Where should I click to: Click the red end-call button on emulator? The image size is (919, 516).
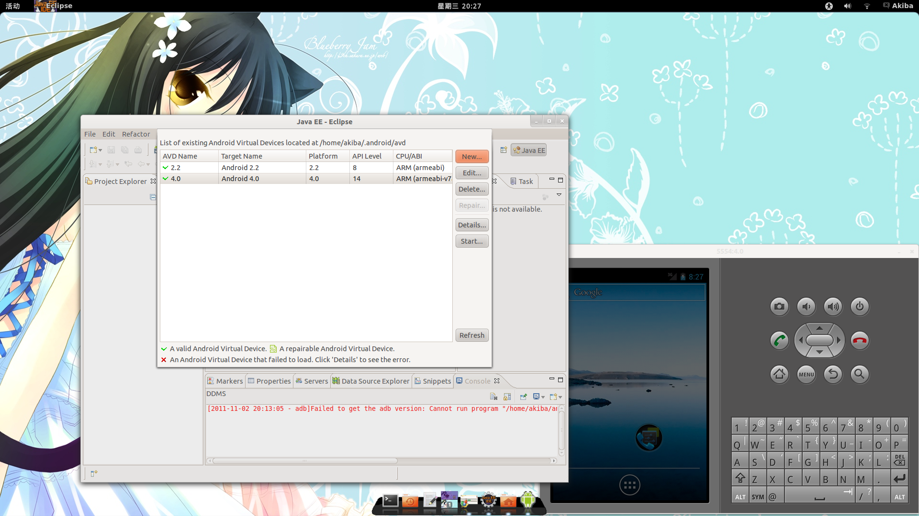click(860, 341)
